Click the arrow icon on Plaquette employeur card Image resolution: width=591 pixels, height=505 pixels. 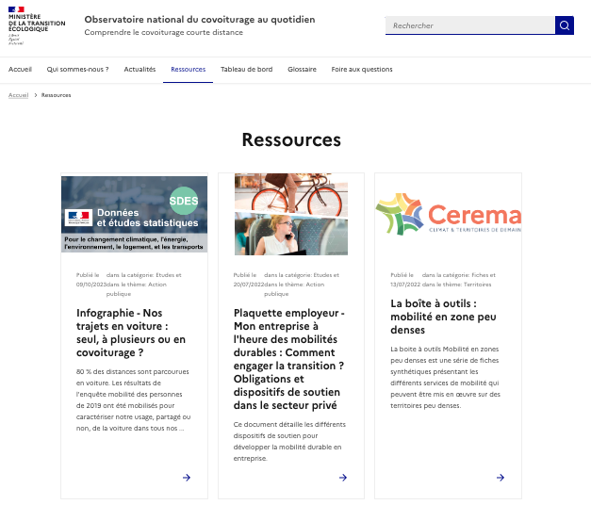(x=343, y=478)
